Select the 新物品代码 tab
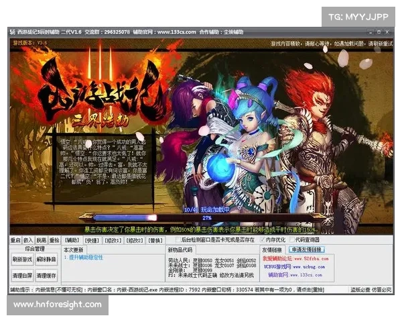This screenshot has width=402, height=322. [x=180, y=250]
